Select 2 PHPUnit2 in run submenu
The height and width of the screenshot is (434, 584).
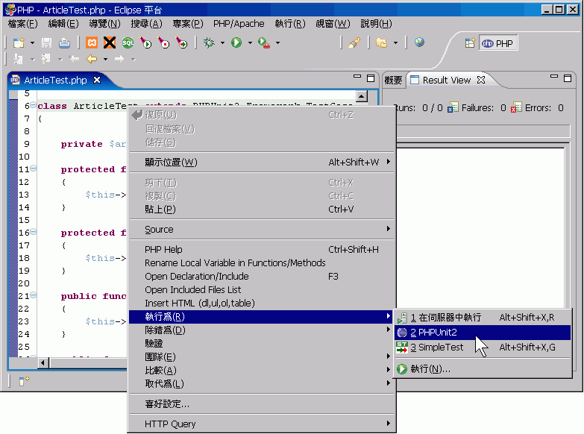[x=483, y=333]
